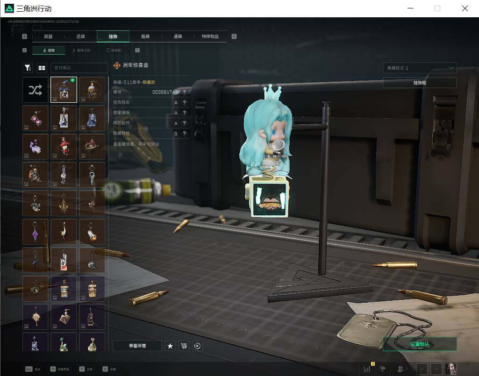Open the 挂饰工坊 sub-tab

click(81, 50)
